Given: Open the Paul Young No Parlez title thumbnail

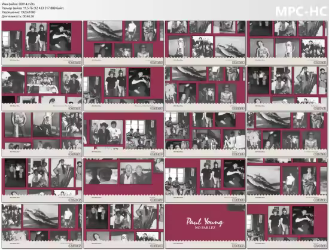Looking at the screenshot, I should (x=205, y=227).
